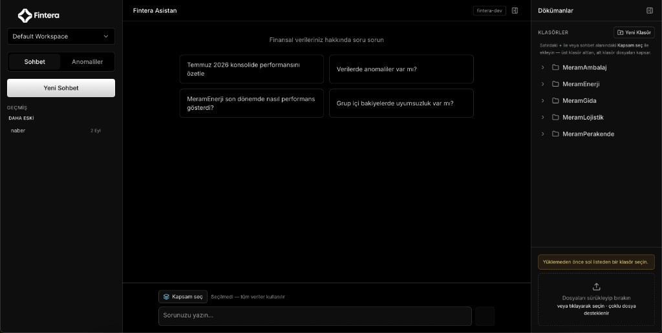Click the 'Yüklemeden önce sol listeden' warning banner
The image size is (662, 333).
click(596, 262)
